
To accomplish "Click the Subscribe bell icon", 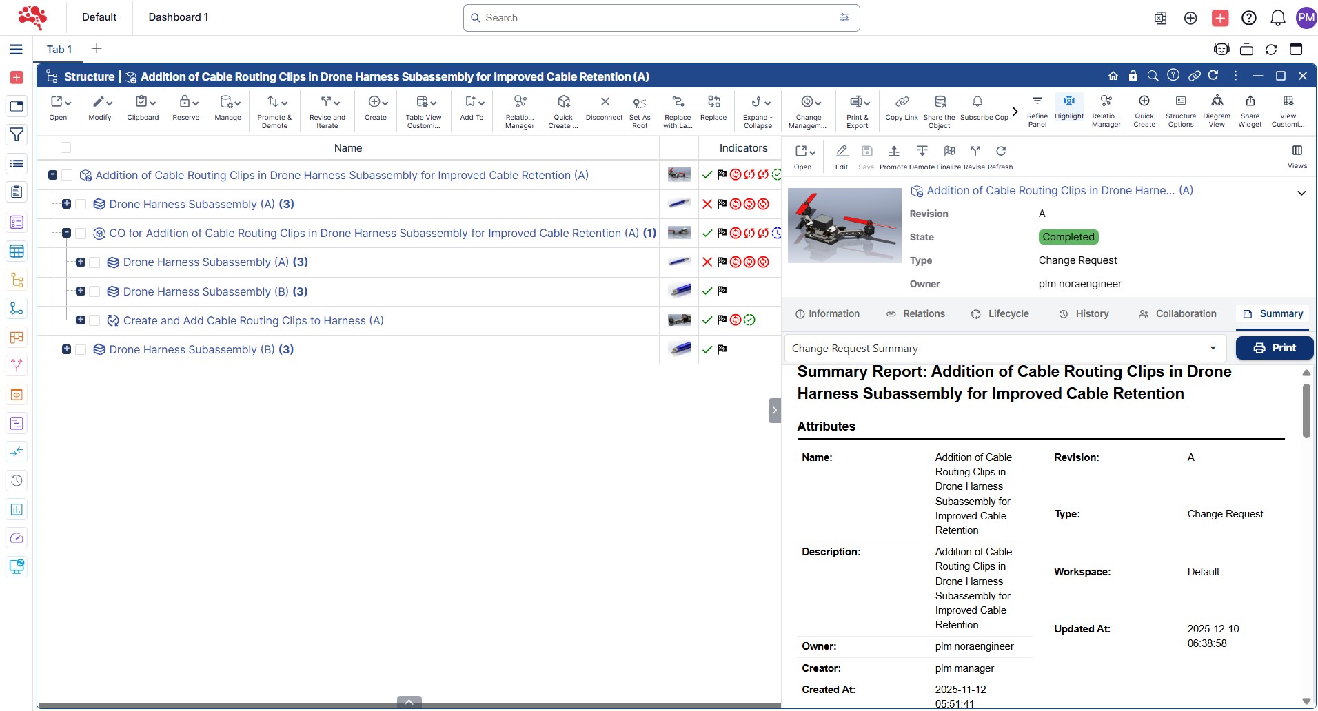I will [x=977, y=102].
